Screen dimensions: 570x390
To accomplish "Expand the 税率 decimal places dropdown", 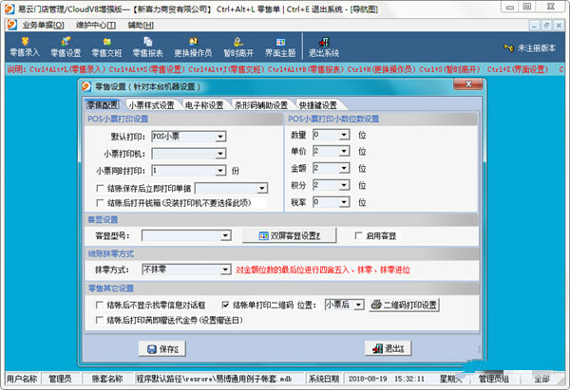I will [344, 202].
